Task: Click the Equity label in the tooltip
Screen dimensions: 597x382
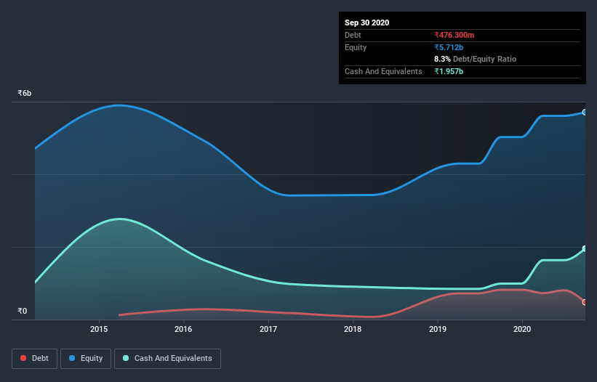Action: coord(356,47)
